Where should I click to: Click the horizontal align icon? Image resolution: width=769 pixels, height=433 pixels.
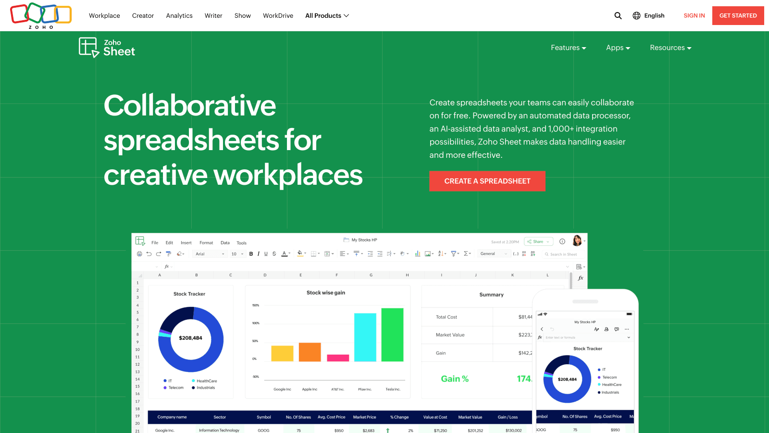tap(342, 254)
